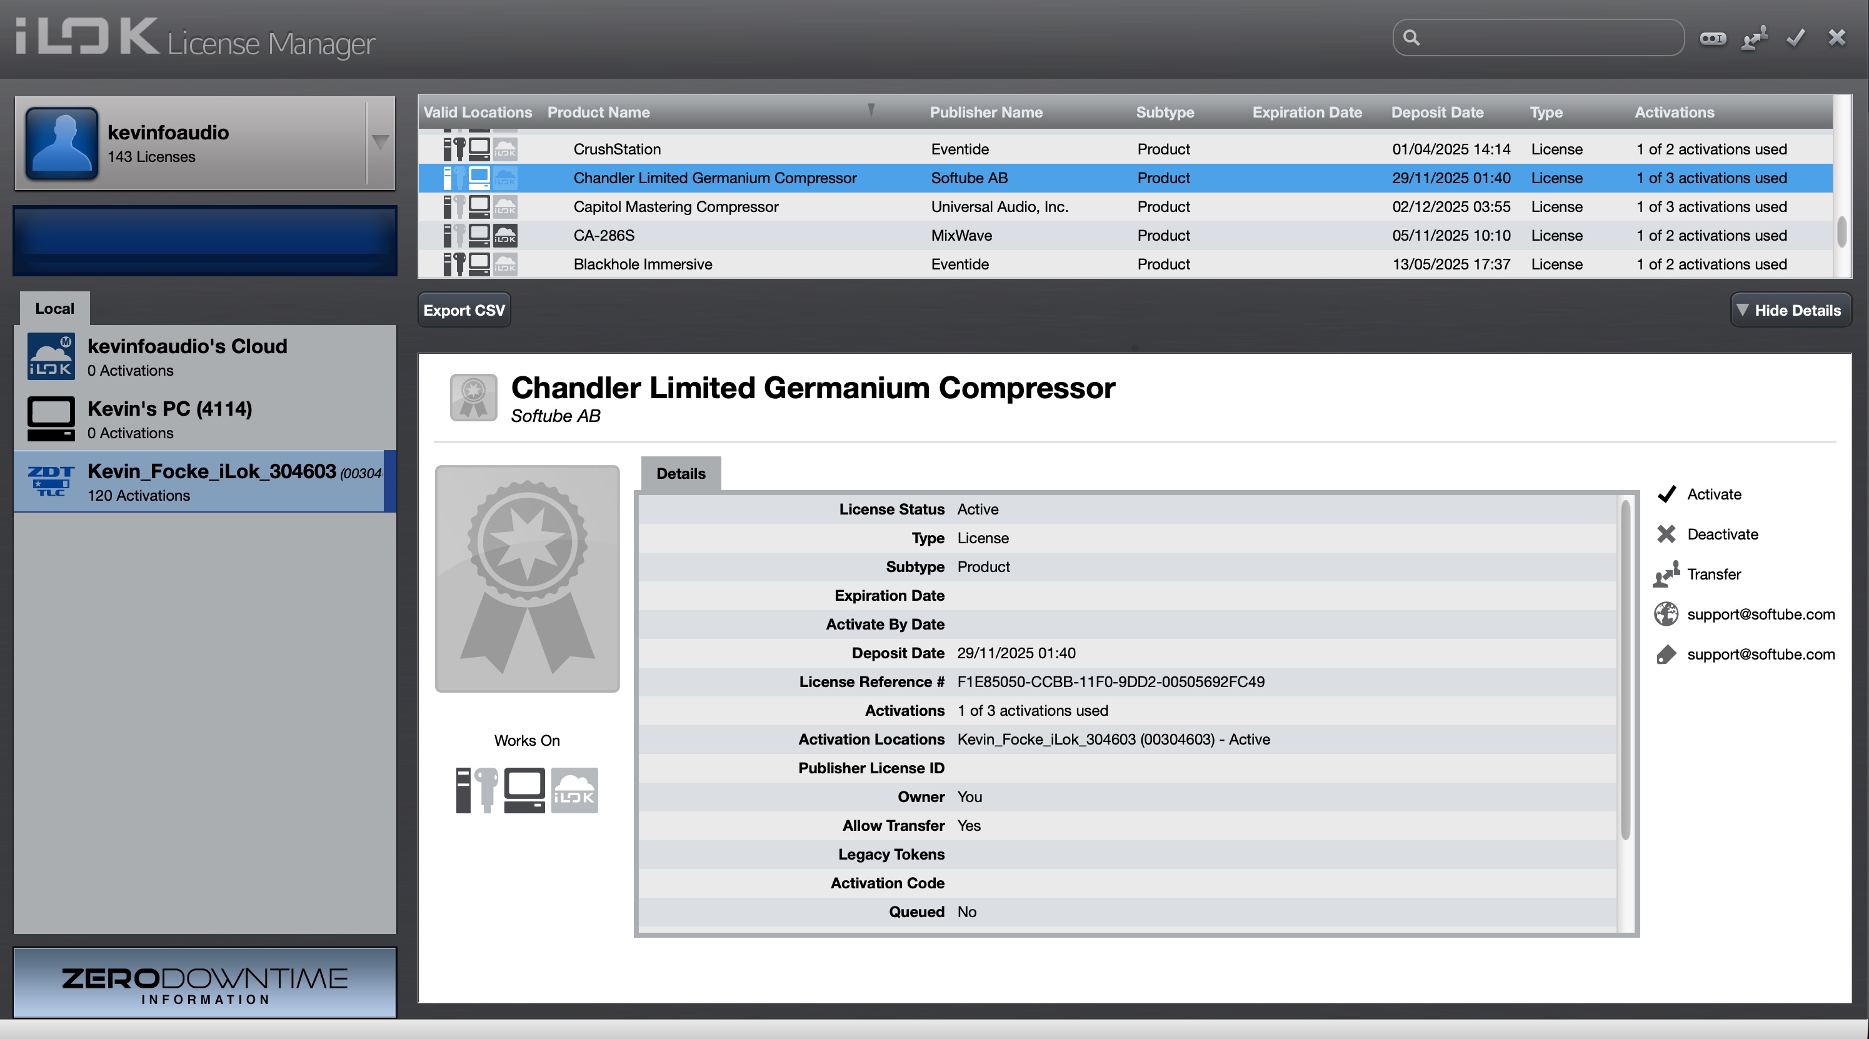
Task: Click the blue banner under account panel
Action: point(204,241)
